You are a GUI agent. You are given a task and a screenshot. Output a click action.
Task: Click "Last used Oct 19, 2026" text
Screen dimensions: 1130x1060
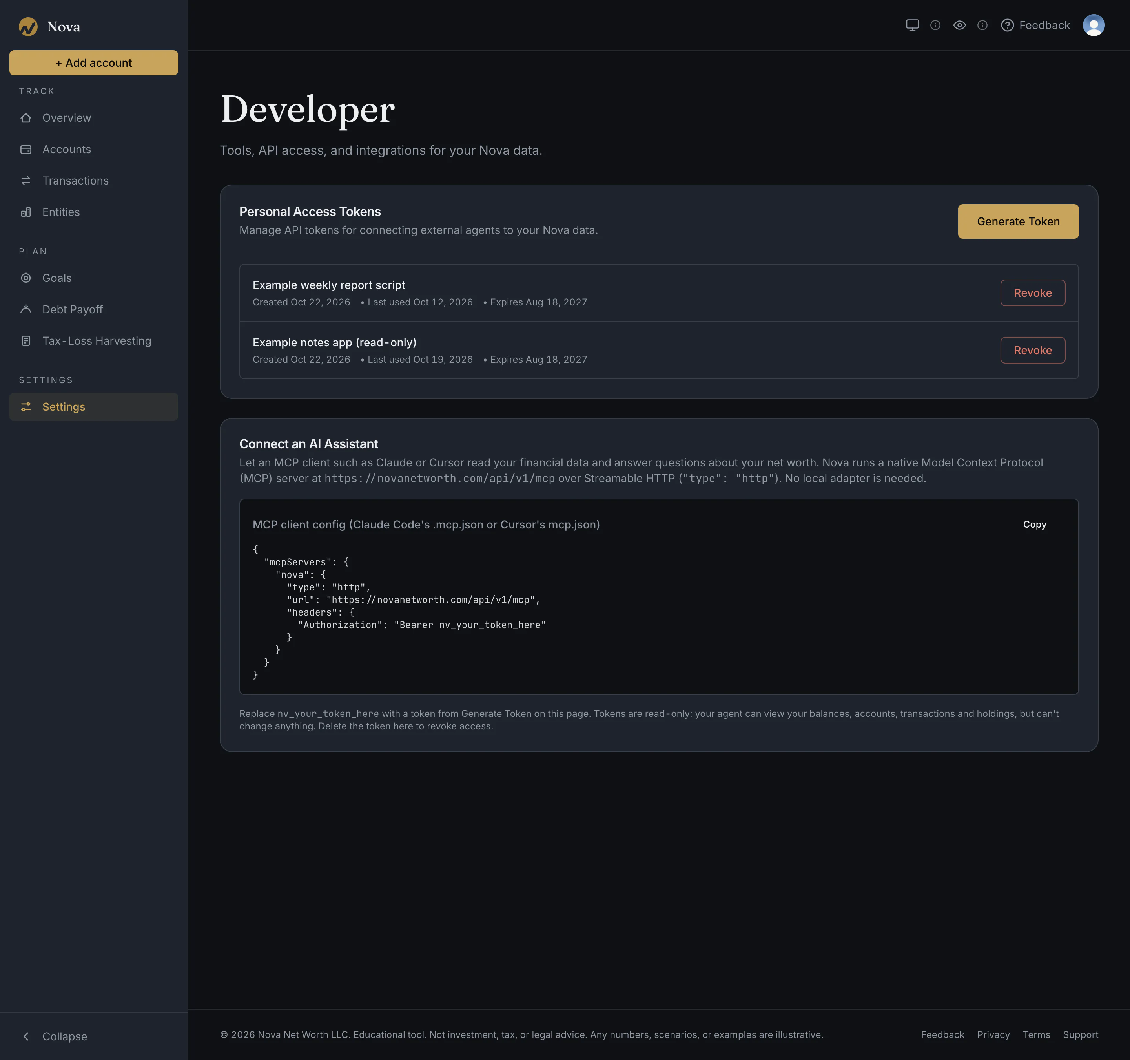[420, 359]
